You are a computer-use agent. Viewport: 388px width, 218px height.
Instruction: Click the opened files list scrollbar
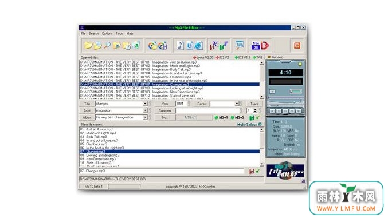[x=262, y=80]
